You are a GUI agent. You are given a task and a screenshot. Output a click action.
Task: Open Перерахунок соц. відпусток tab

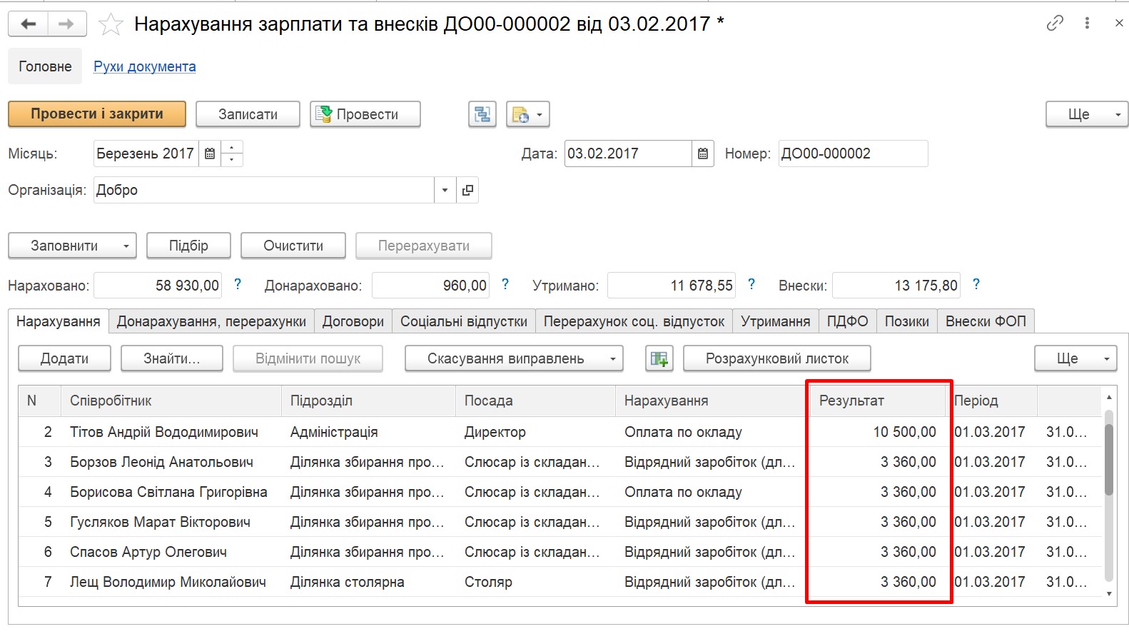[634, 321]
